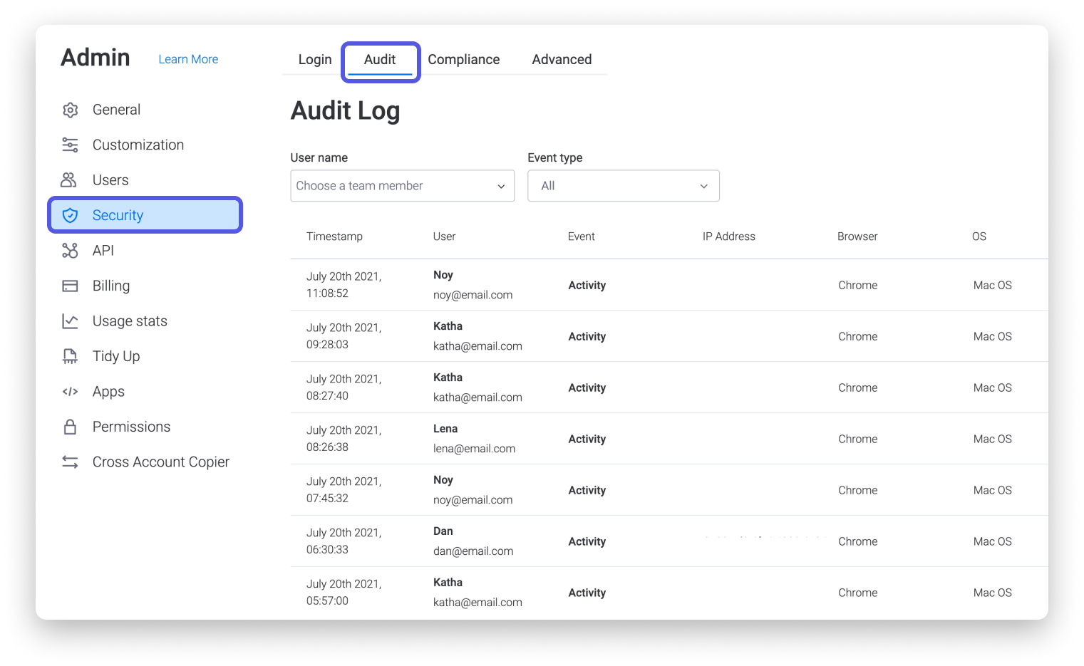Click timestamp July 20th 2021, 07:45:32
This screenshot has width=1084, height=666.
[x=344, y=490]
